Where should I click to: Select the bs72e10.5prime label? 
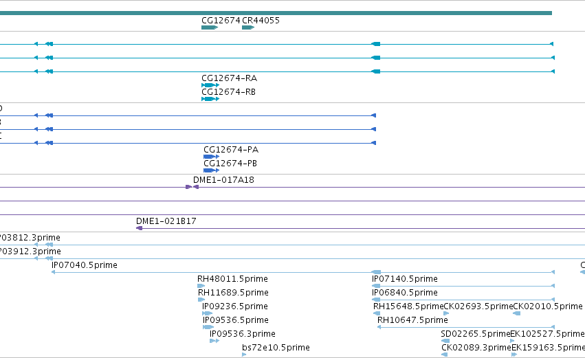(x=276, y=348)
